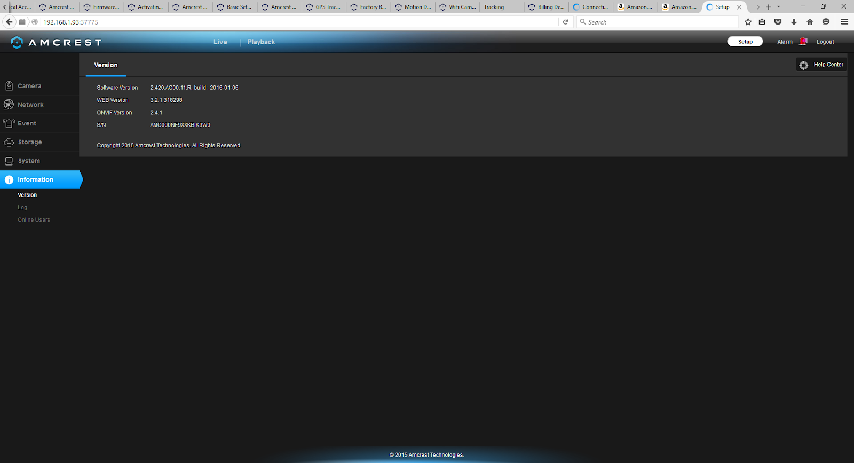Switch to Live view
The width and height of the screenshot is (854, 463).
pos(220,42)
